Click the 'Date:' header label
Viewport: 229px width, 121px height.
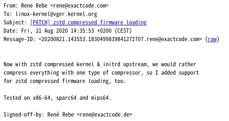coord(11,31)
